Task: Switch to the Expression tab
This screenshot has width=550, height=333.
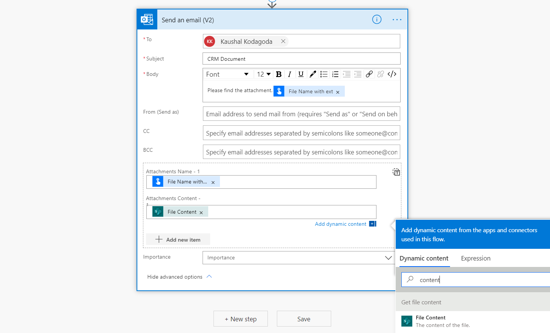Action: (x=475, y=258)
